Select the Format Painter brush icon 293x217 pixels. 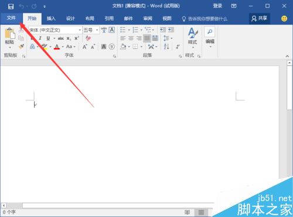pos(21,46)
